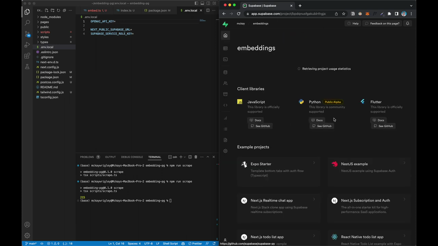438x246 pixels.
Task: Open the Testing flask icon
Action: (27, 67)
